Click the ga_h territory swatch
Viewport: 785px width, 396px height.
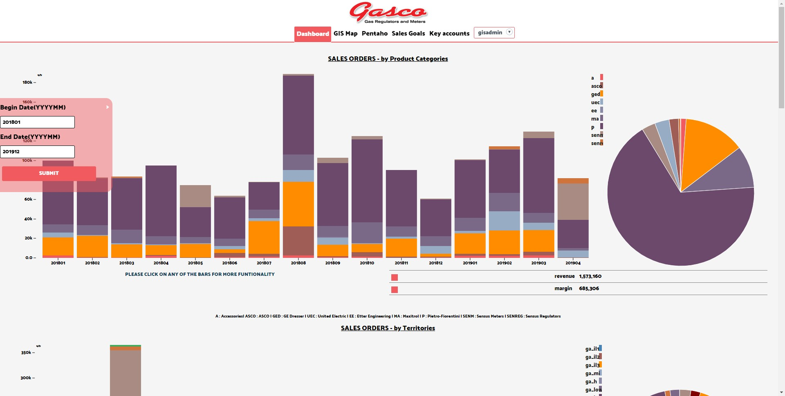600,381
